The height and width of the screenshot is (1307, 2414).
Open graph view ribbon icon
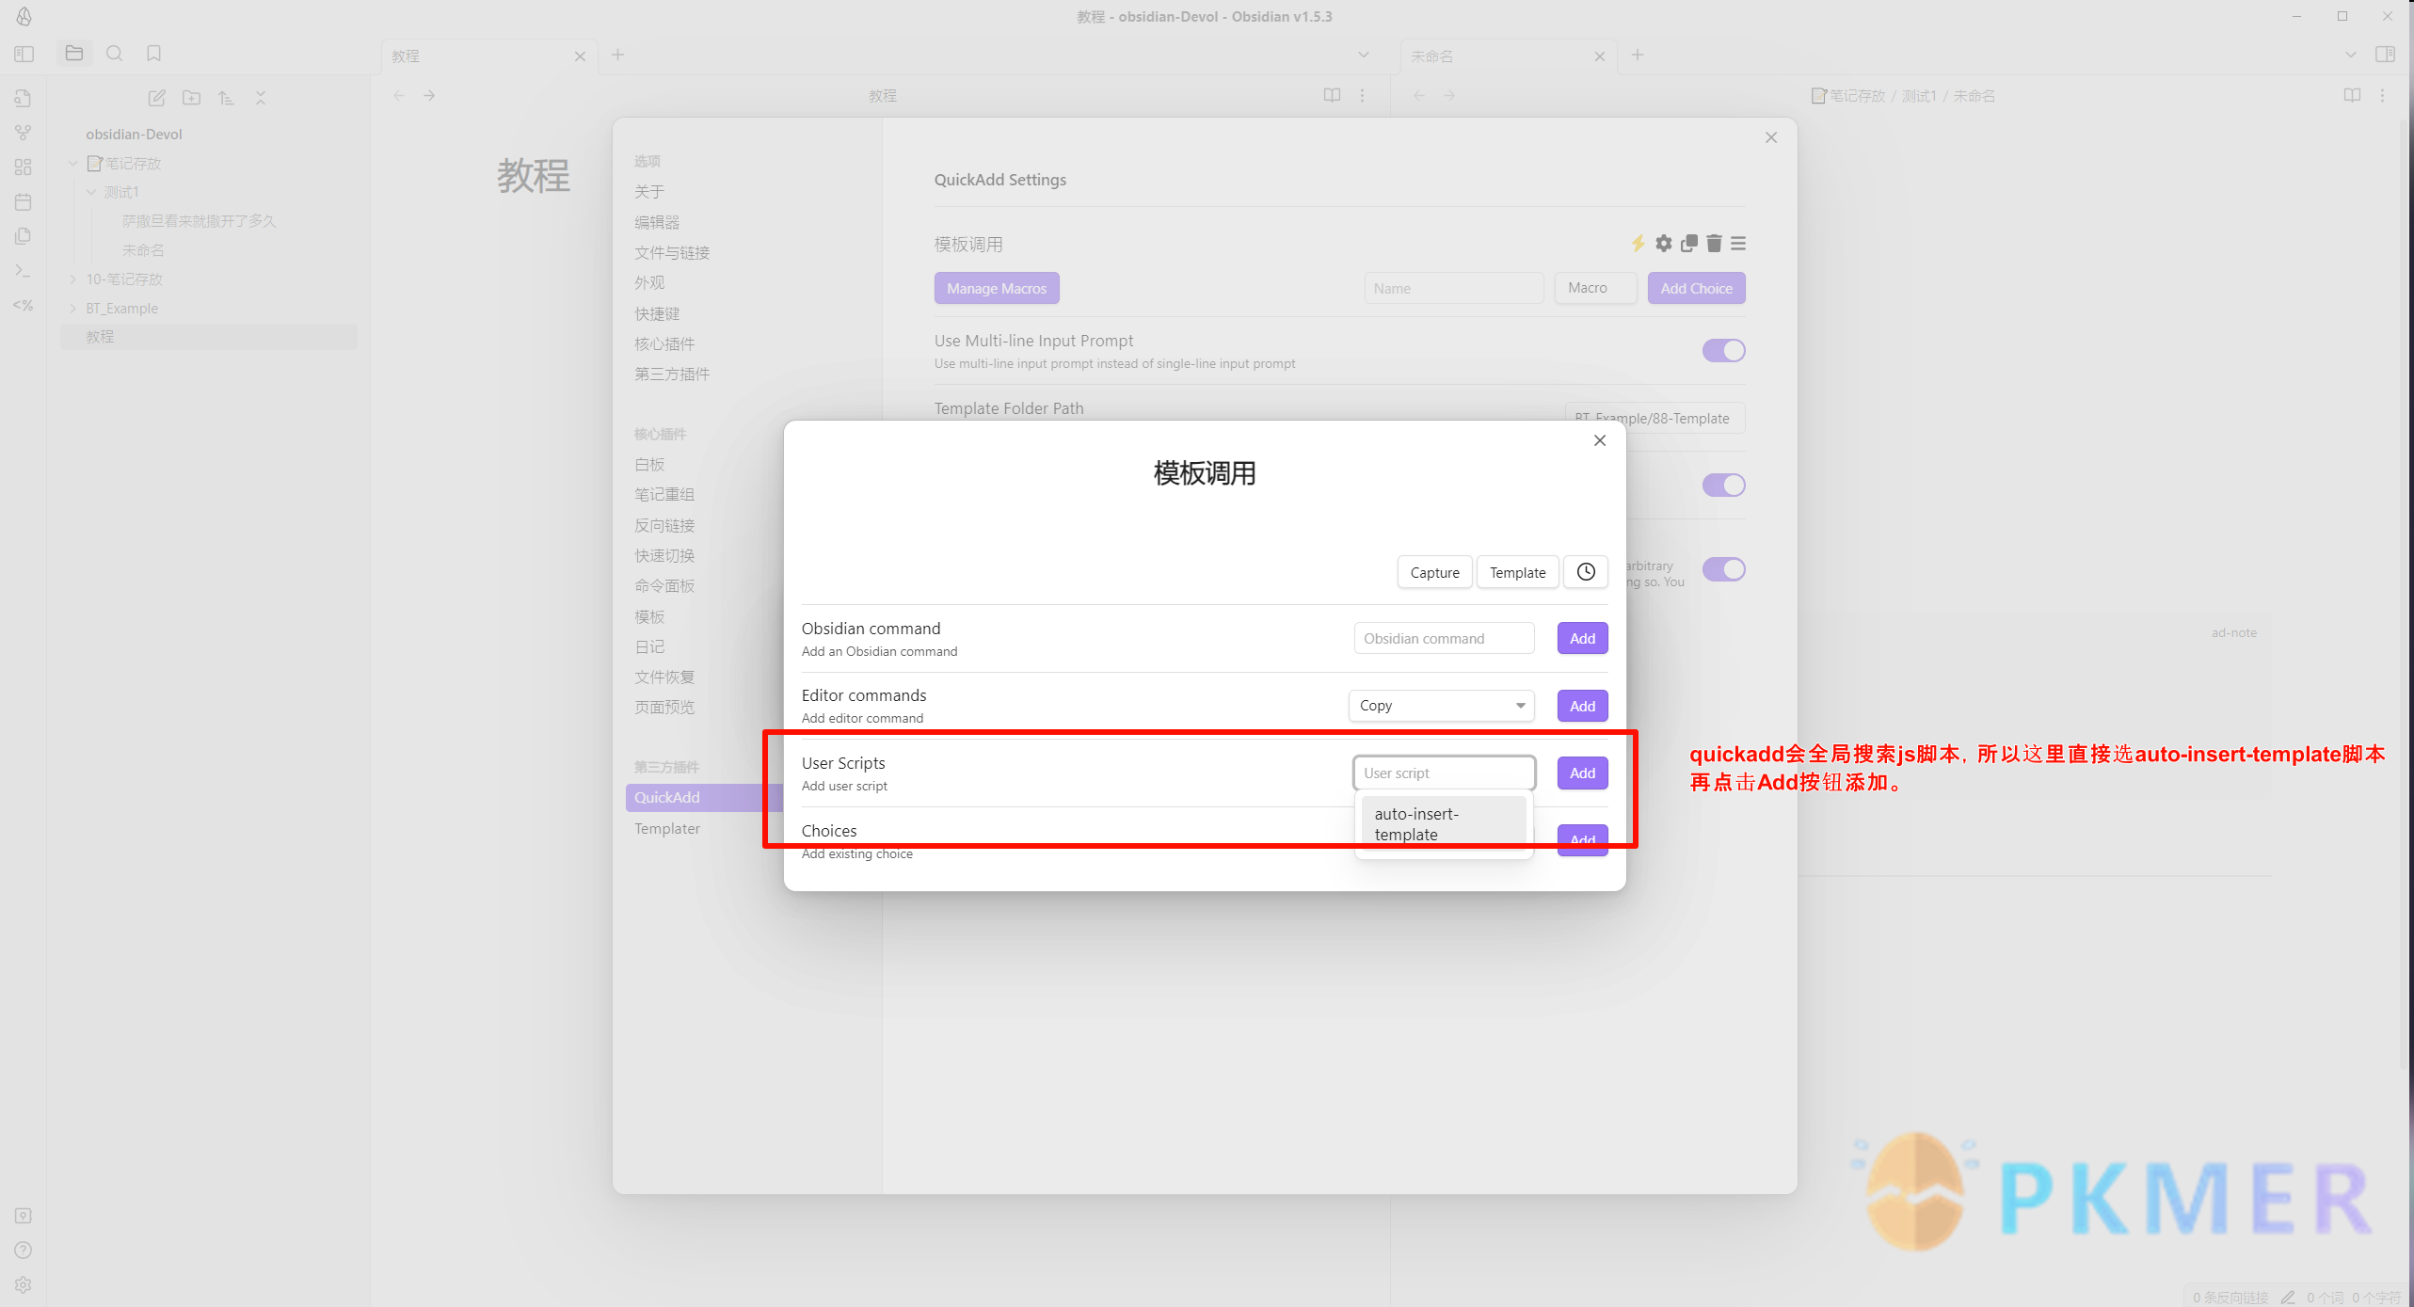click(24, 133)
